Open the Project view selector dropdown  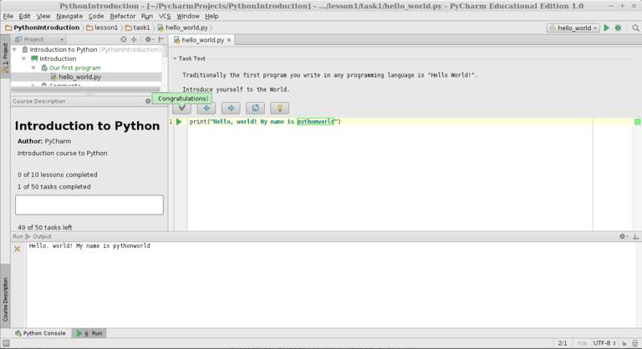pos(40,39)
